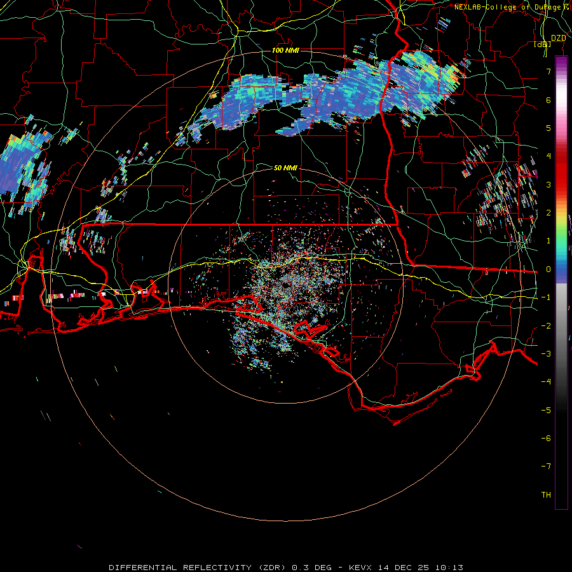The width and height of the screenshot is (572, 572).
Task: Select the -7 tick on color scale
Action: [546, 466]
